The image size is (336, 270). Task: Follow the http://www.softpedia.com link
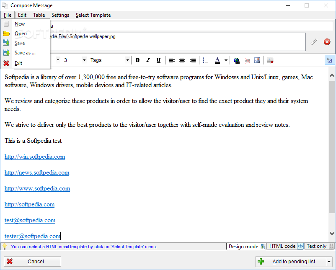[x=37, y=188]
